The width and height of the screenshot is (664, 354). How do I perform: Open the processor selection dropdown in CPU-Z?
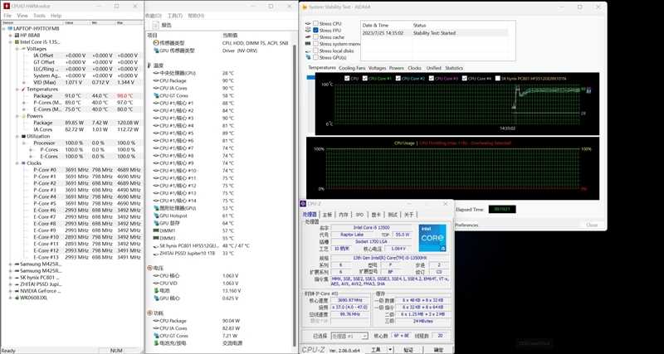364,336
